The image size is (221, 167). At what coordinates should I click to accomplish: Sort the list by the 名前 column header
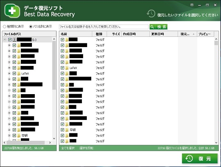76,34
